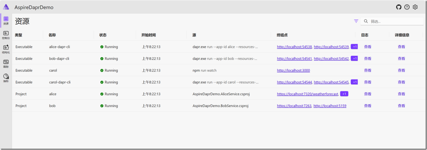
Task: Open the 跟踪 traces sidebar page
Action: (x=6, y=64)
